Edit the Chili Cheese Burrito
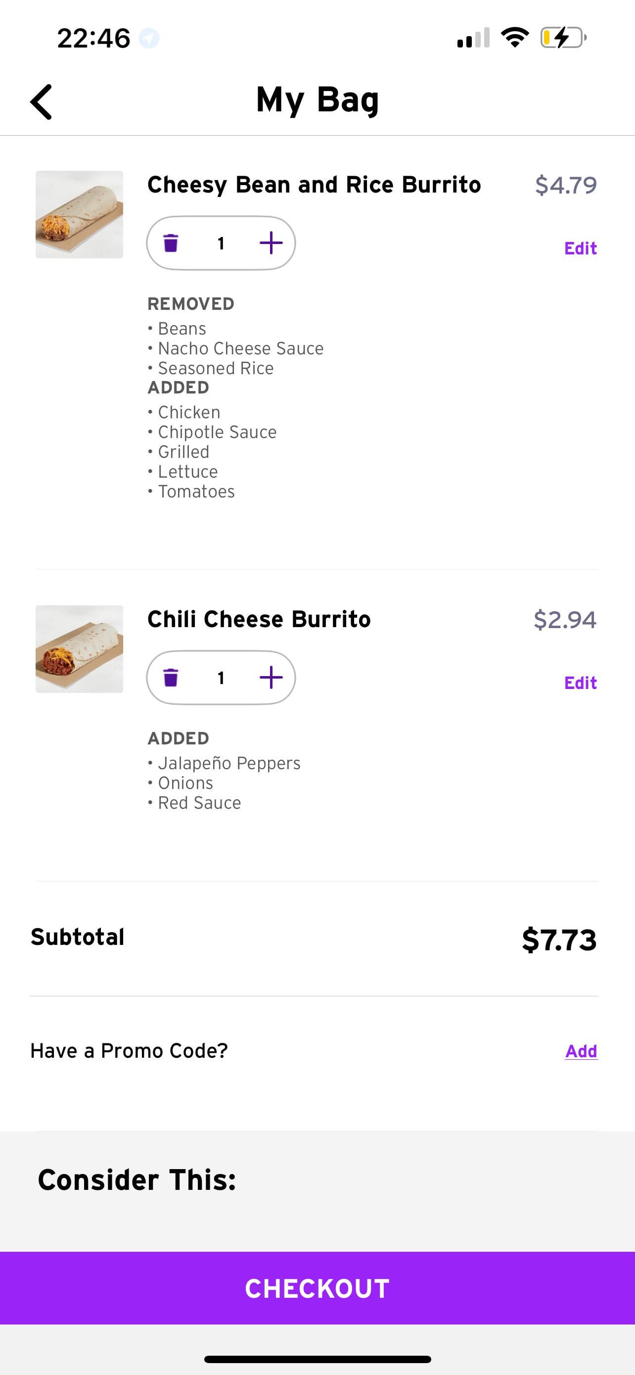This screenshot has height=1375, width=635. pos(580,683)
